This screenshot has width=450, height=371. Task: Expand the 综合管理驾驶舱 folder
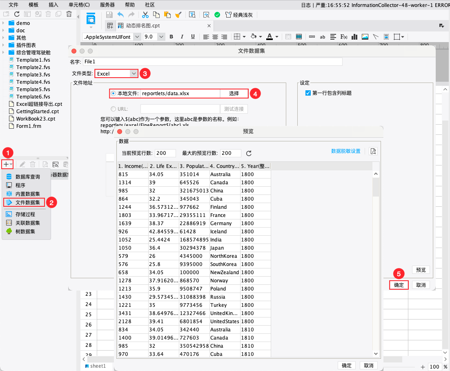[x=3, y=53]
